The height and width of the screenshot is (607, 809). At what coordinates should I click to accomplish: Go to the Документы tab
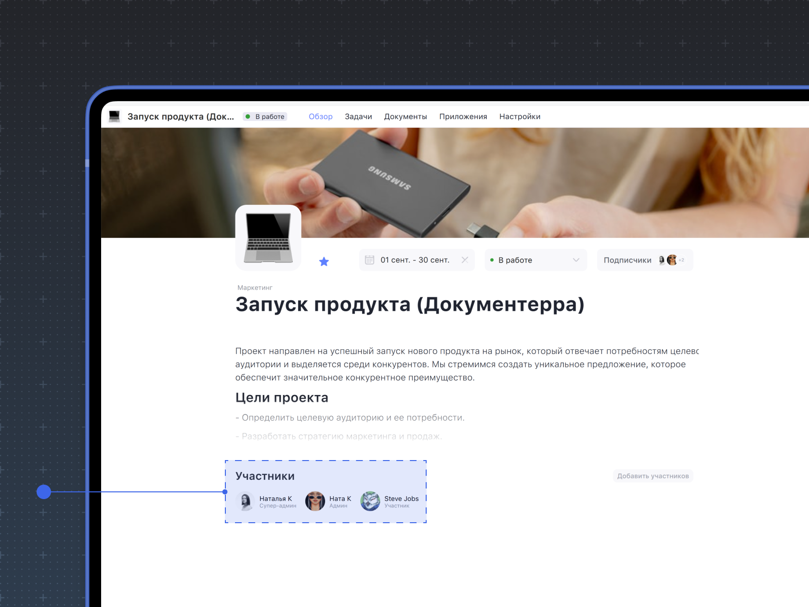tap(405, 117)
